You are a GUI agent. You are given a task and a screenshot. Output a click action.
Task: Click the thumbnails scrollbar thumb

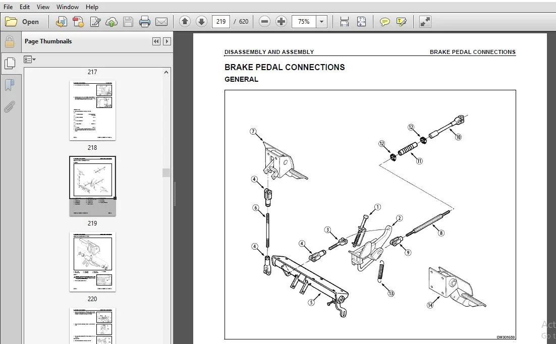(x=166, y=173)
